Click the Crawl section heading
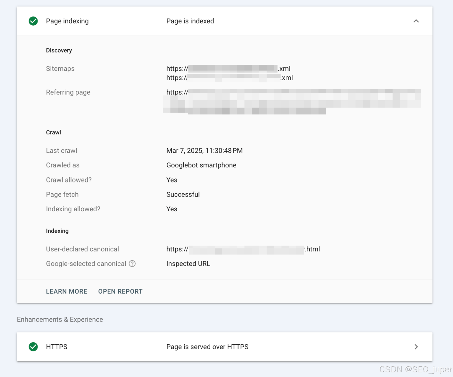The height and width of the screenshot is (377, 453). [53, 132]
